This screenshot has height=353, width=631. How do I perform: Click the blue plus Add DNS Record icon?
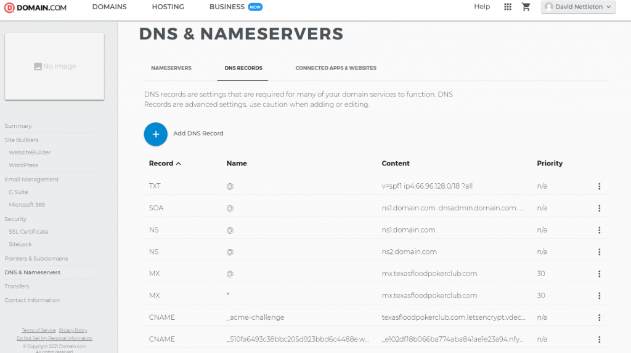pyautogui.click(x=155, y=134)
